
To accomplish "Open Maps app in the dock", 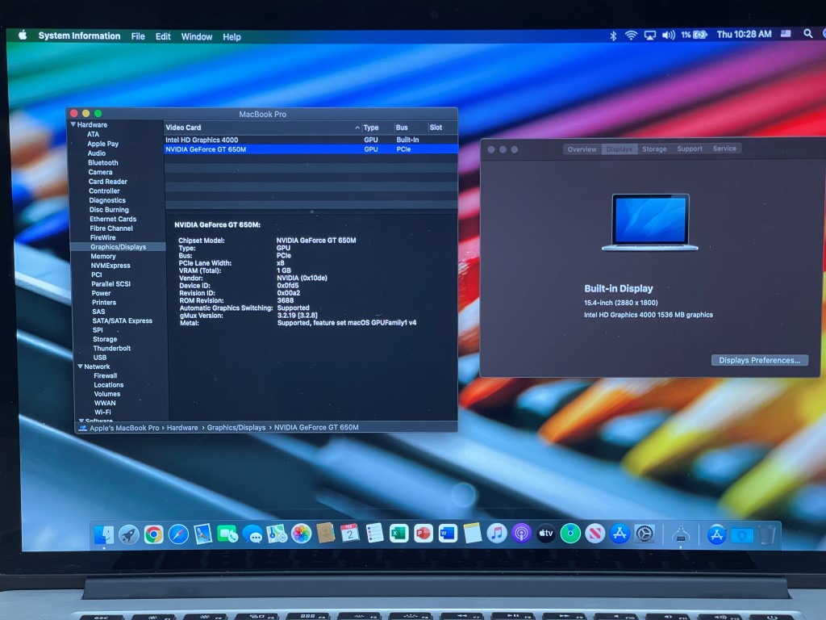I will point(277,534).
